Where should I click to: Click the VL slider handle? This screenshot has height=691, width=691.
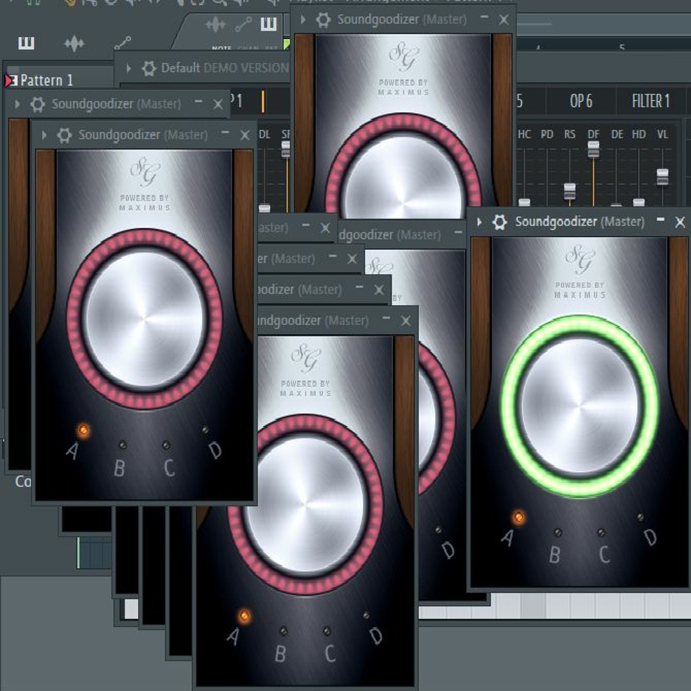click(662, 176)
